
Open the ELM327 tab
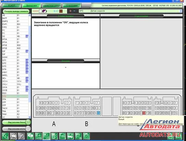(12, 5)
